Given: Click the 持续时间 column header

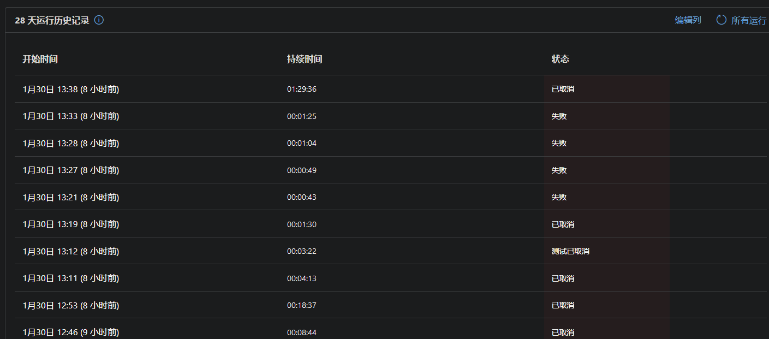Looking at the screenshot, I should coord(305,59).
